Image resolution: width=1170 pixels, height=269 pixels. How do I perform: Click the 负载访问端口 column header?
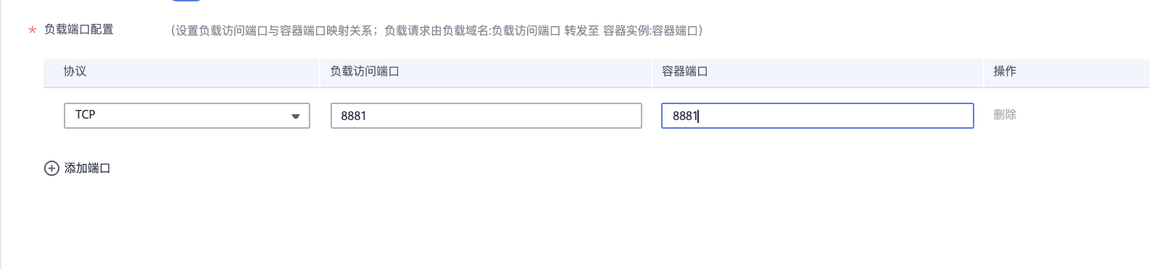[365, 72]
